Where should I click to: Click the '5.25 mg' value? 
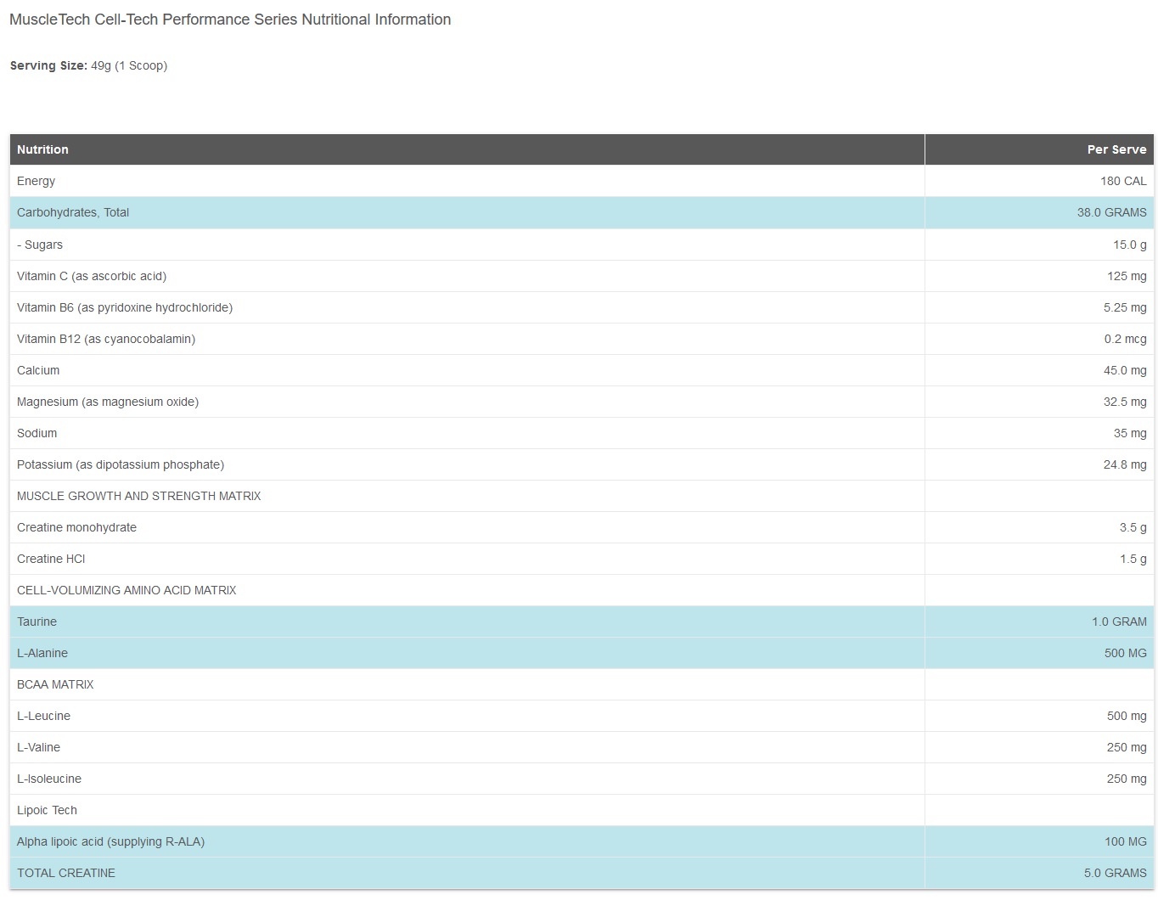pos(1125,307)
